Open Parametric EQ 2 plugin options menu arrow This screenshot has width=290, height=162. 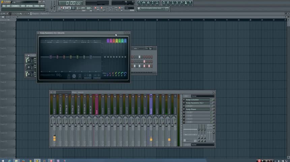(38, 33)
